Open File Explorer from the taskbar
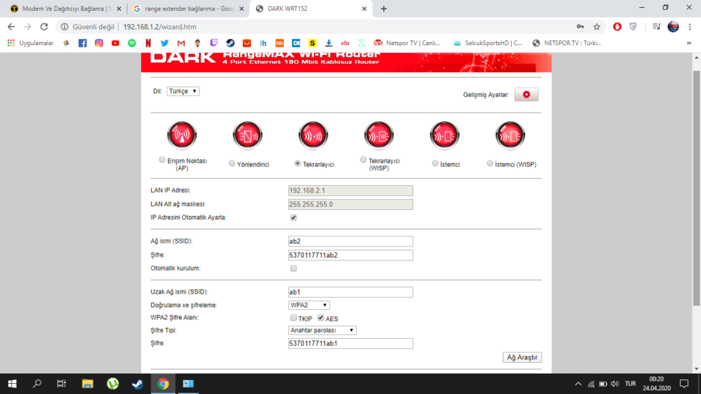The height and width of the screenshot is (394, 701). click(x=87, y=384)
